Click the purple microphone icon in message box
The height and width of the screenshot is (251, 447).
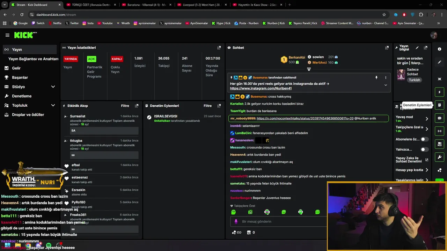[x=236, y=221]
